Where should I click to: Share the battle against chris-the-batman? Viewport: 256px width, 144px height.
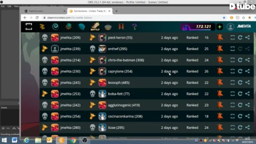pyautogui.click(x=248, y=60)
